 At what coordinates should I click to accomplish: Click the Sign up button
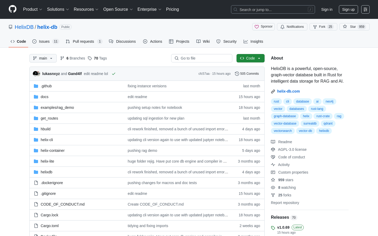(x=348, y=9)
